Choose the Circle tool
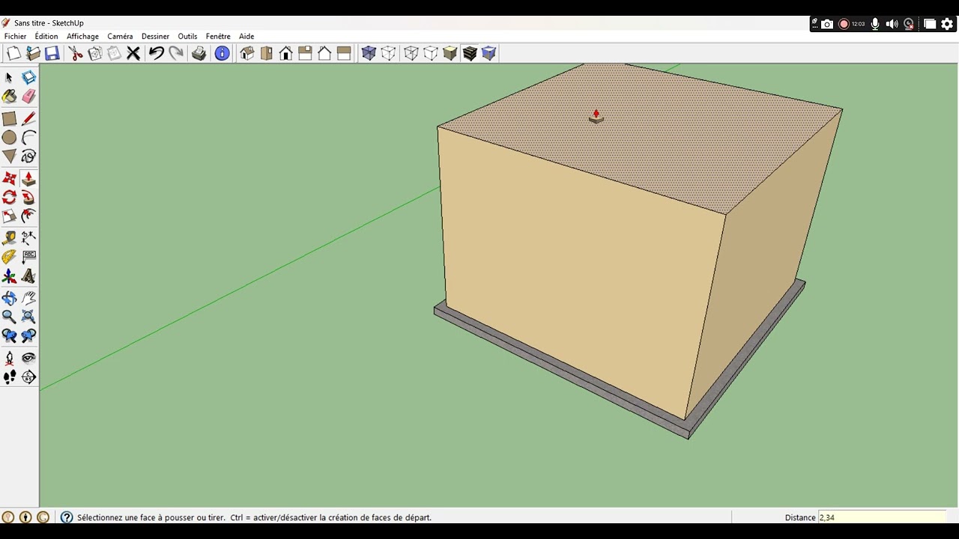This screenshot has height=539, width=959. pos(9,138)
